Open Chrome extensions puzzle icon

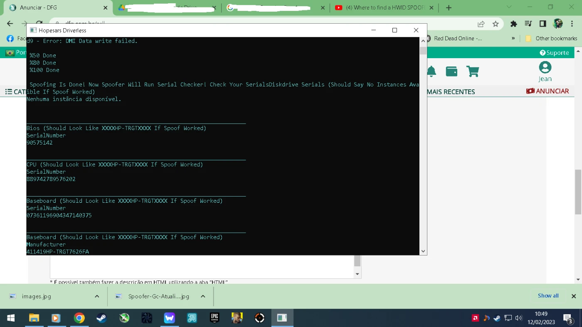pos(514,24)
